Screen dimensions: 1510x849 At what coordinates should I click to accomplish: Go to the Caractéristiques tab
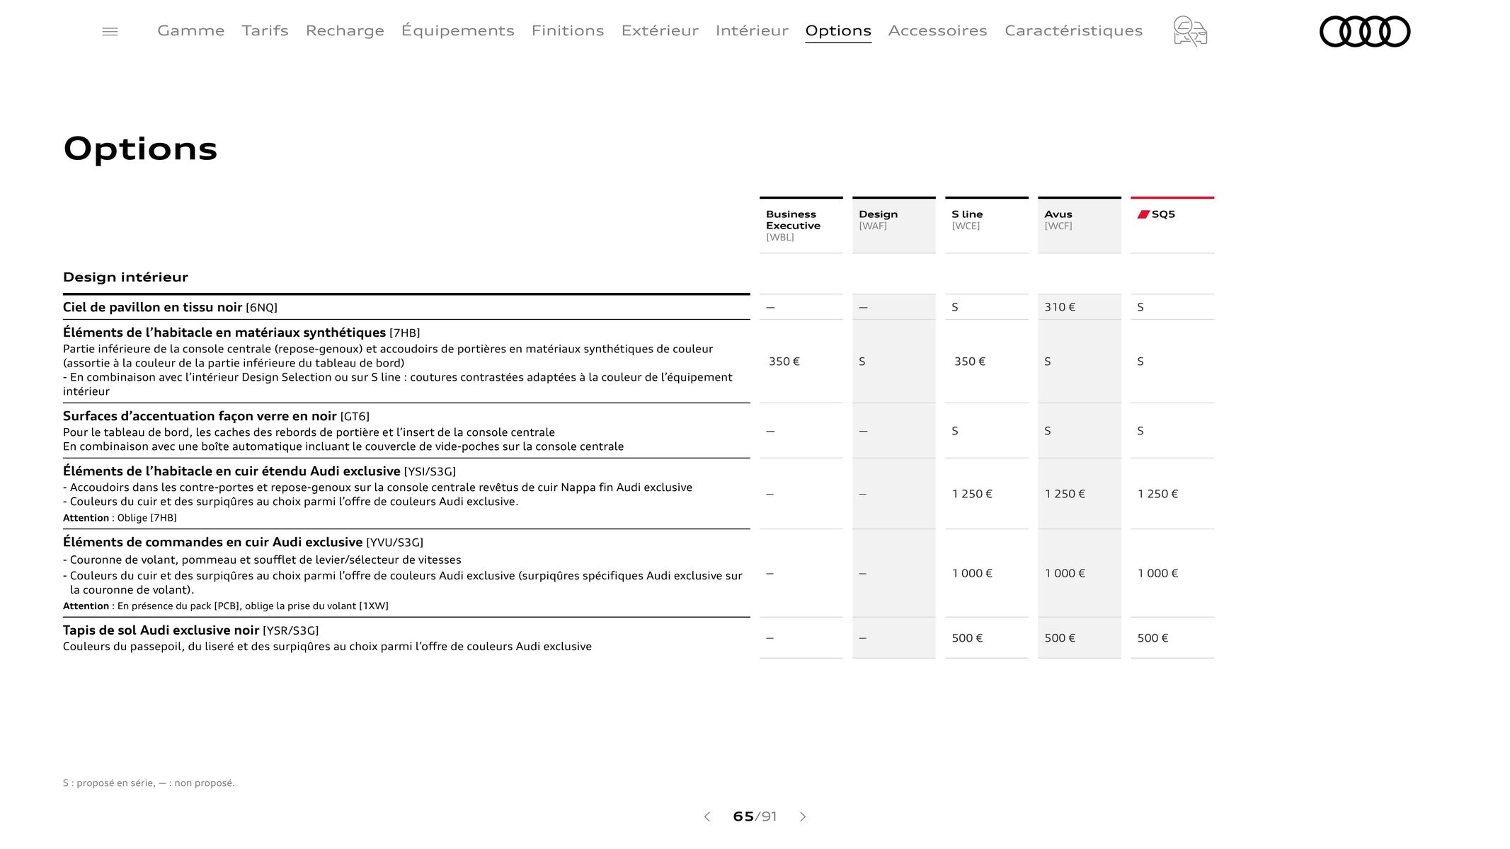tap(1074, 30)
